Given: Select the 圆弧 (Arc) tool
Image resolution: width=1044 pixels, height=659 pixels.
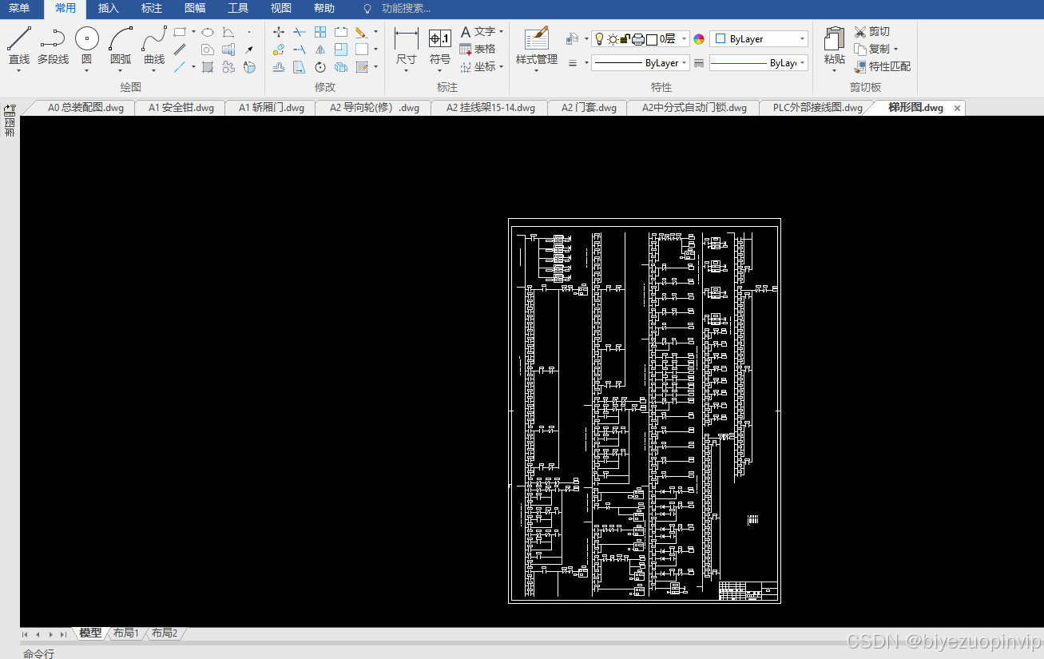Looking at the screenshot, I should click(x=121, y=45).
